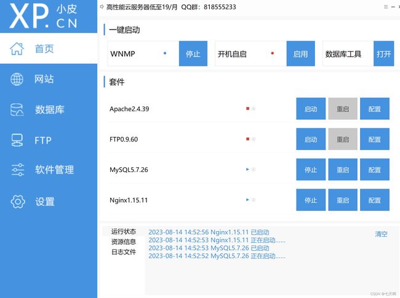The height and width of the screenshot is (298, 400).
Task: Click the sliders icon for 软件管理
Action: 18,170
